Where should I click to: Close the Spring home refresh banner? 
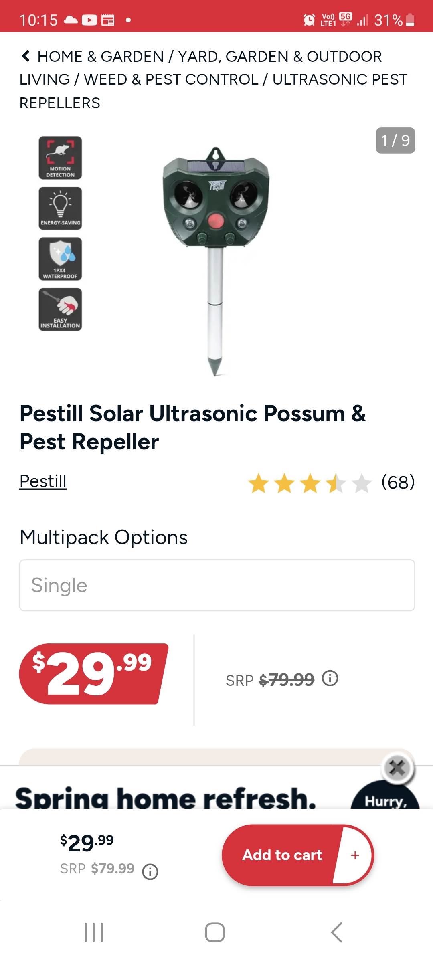397,768
